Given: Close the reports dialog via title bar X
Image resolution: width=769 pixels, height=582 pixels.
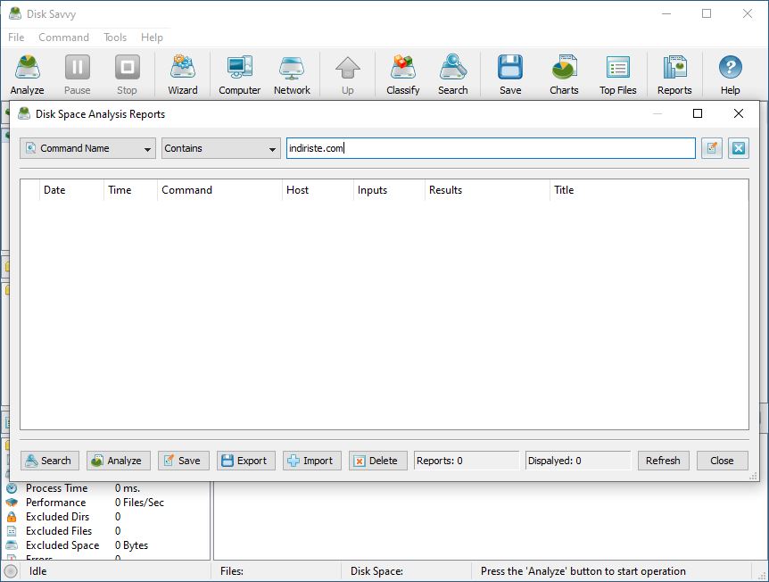Looking at the screenshot, I should point(739,114).
